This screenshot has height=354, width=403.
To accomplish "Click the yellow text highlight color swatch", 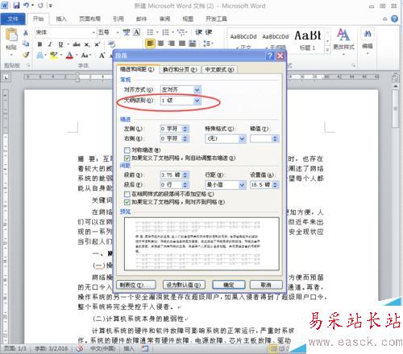I will tap(54, 56).
